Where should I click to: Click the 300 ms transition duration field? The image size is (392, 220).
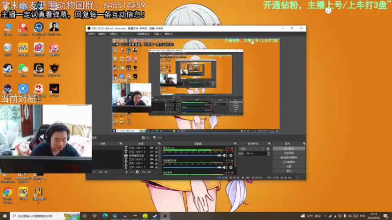click(255, 154)
